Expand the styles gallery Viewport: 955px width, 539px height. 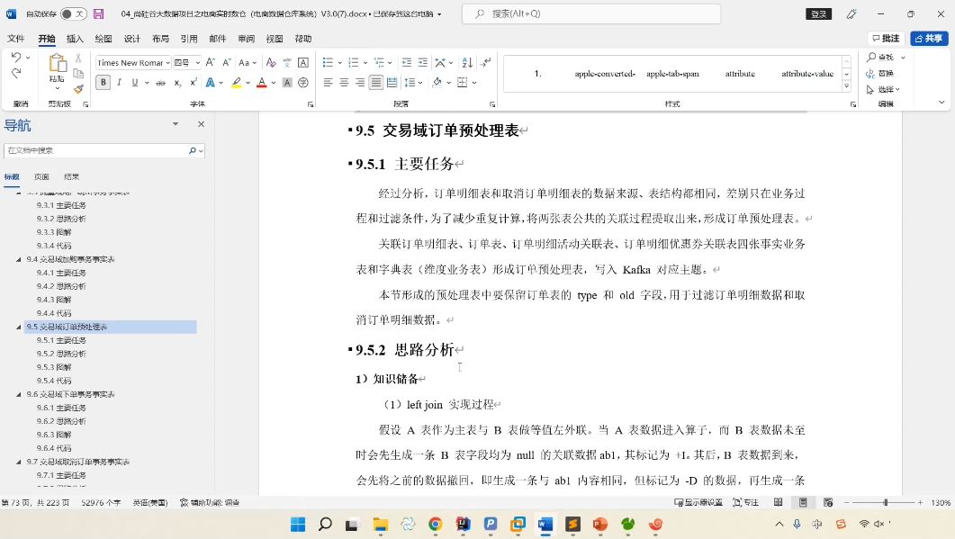point(847,86)
